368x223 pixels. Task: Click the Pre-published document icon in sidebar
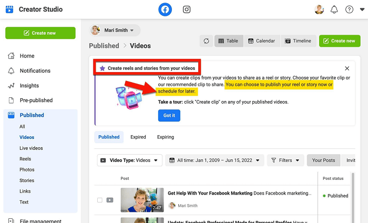pos(11,100)
